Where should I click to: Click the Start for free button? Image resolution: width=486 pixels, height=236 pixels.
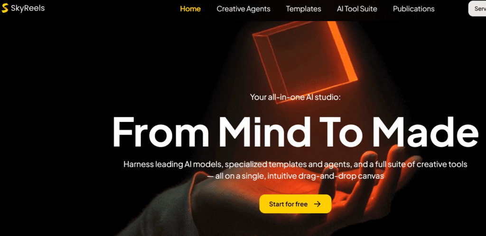(295, 204)
